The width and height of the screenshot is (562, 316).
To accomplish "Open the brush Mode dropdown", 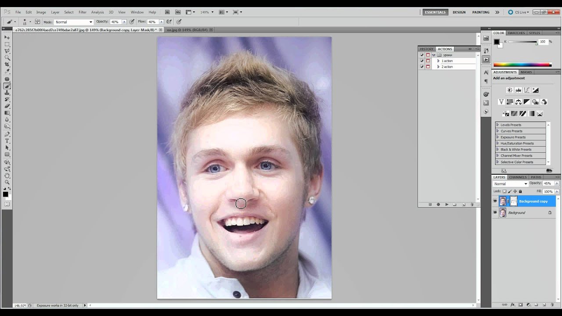I will pyautogui.click(x=74, y=22).
